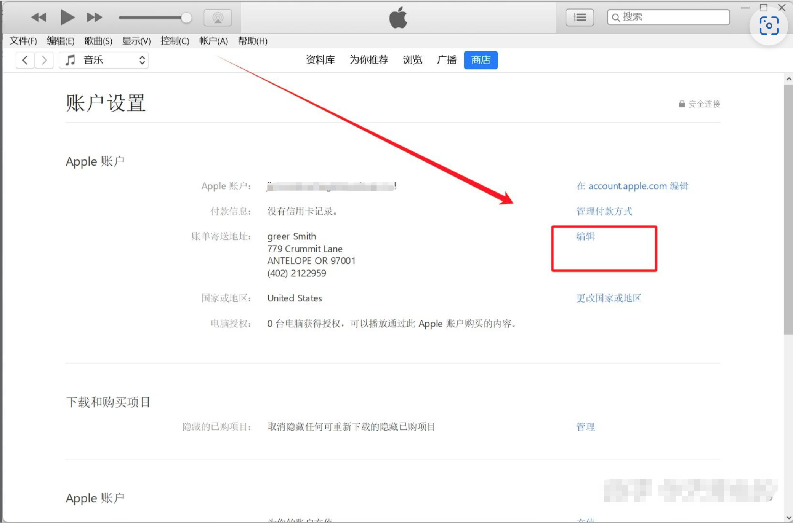
Task: Adjust the volume slider knob
Action: point(186,18)
